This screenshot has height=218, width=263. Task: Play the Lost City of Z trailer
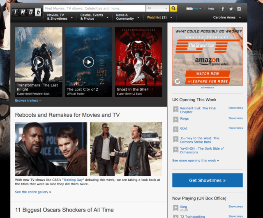pyautogui.click(x=88, y=62)
